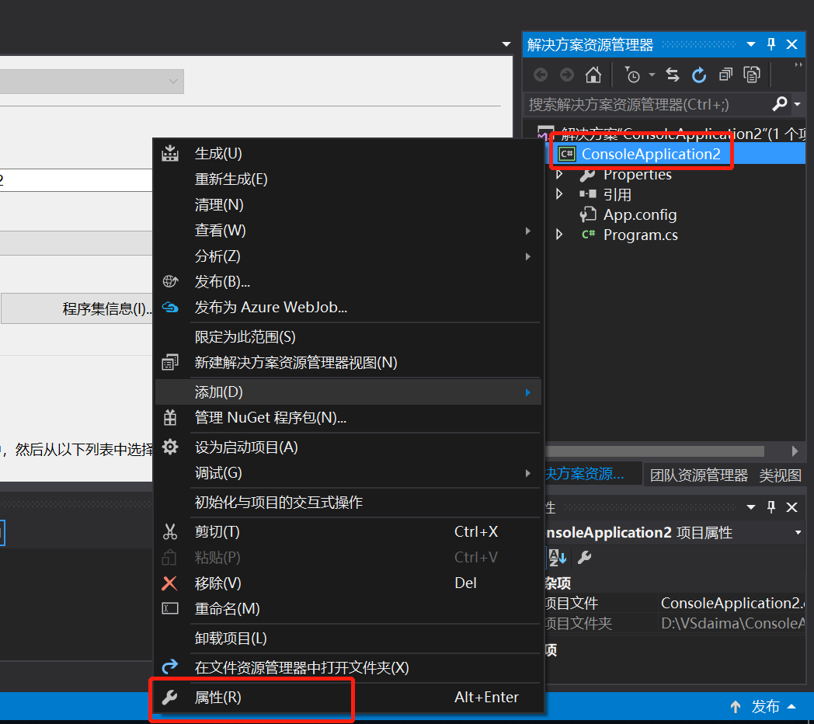This screenshot has width=814, height=724.
Task: Open the 查看(W) submenu
Action: point(348,230)
